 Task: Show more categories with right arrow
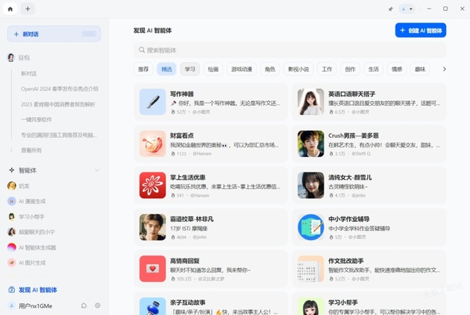(x=444, y=69)
